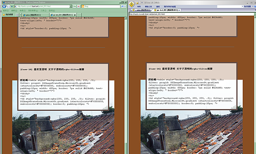Viewport: 256px width, 154px height.
Task: Switch to the index tab in Internet Explorer
Action: click(x=35, y=15)
